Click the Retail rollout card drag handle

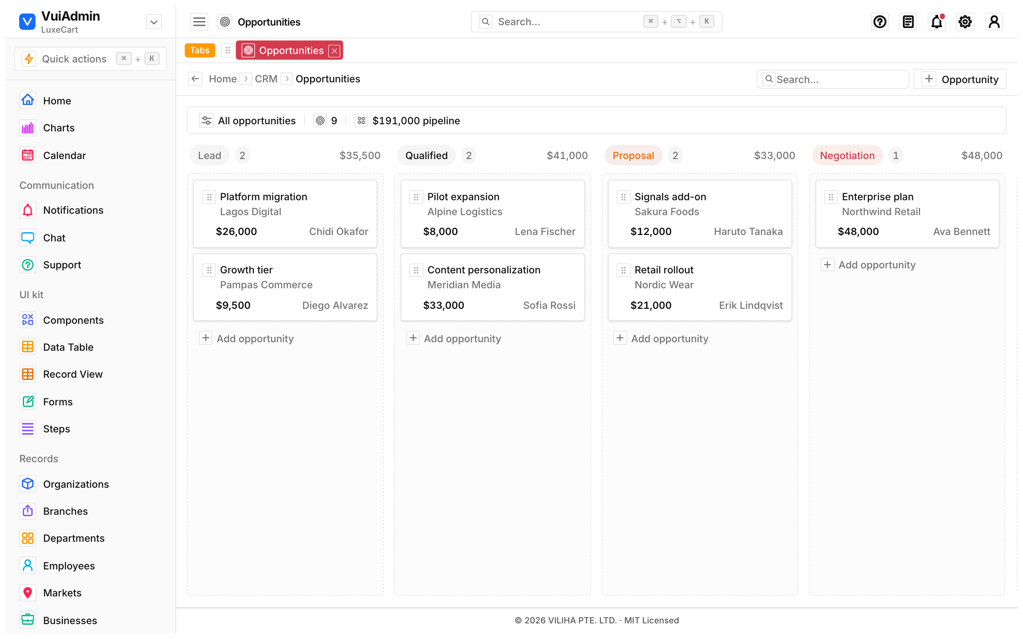623,270
